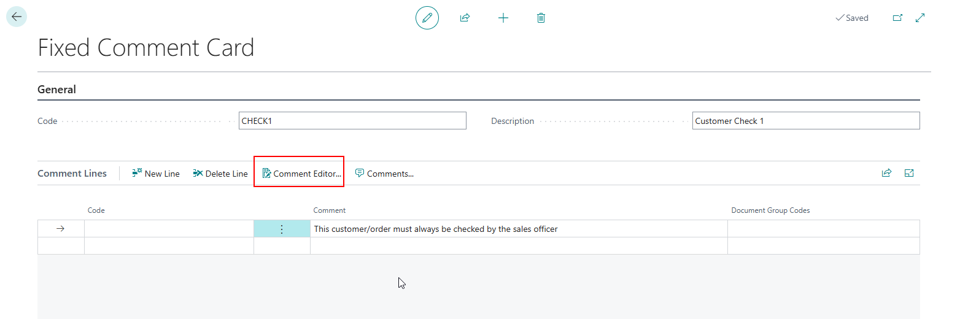Click the Document Group Codes column header
Image resolution: width=968 pixels, height=319 pixels.
[x=770, y=210]
